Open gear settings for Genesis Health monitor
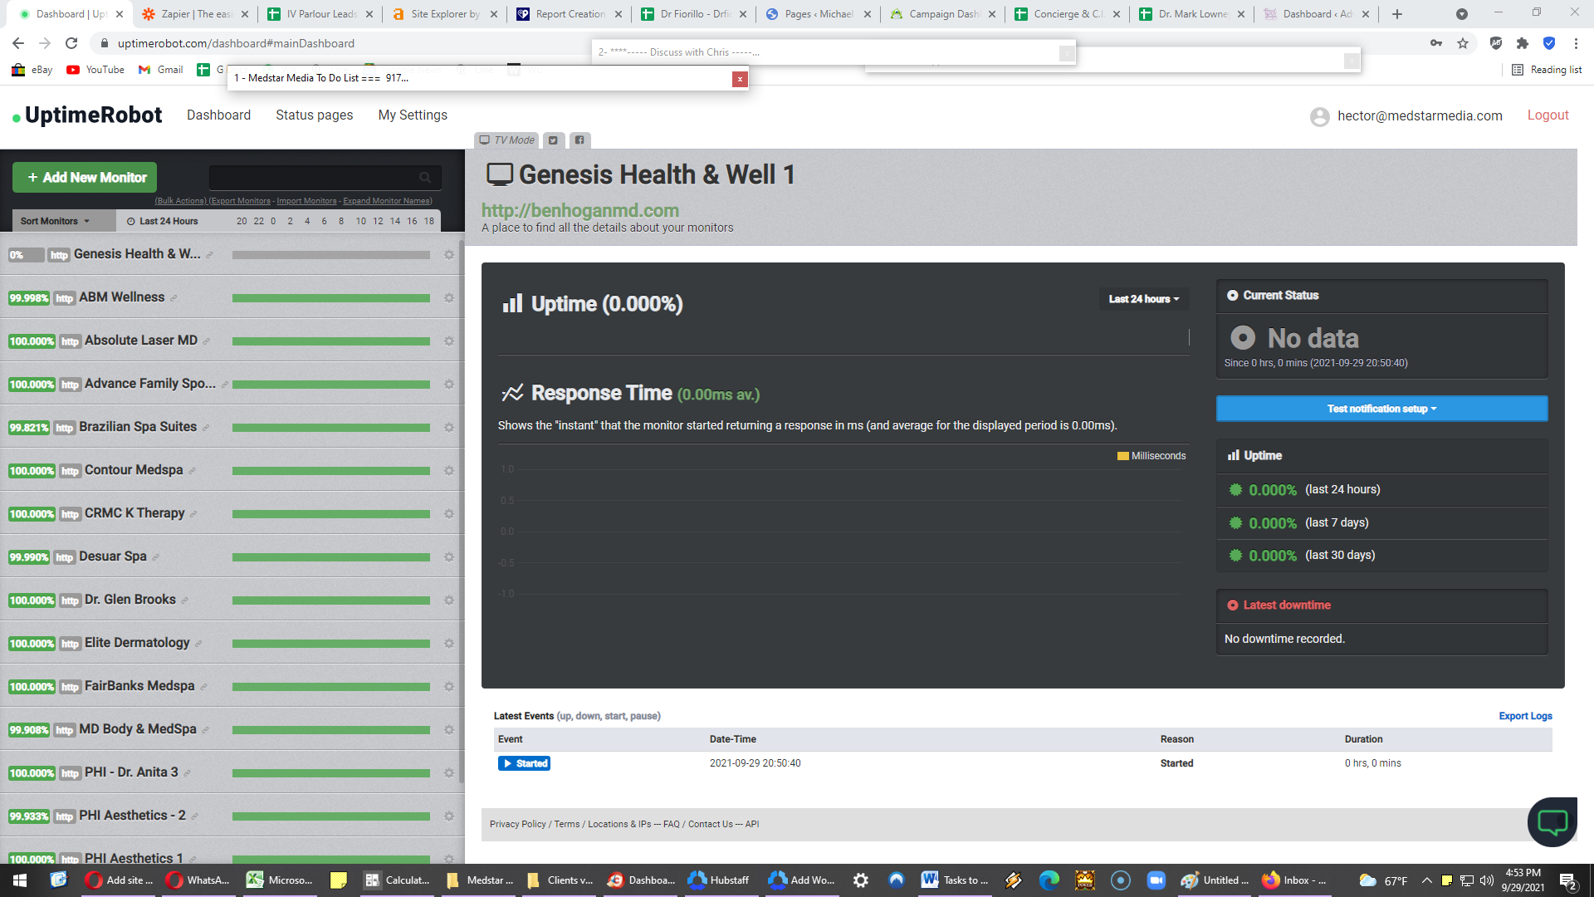1594x897 pixels. pyautogui.click(x=449, y=255)
